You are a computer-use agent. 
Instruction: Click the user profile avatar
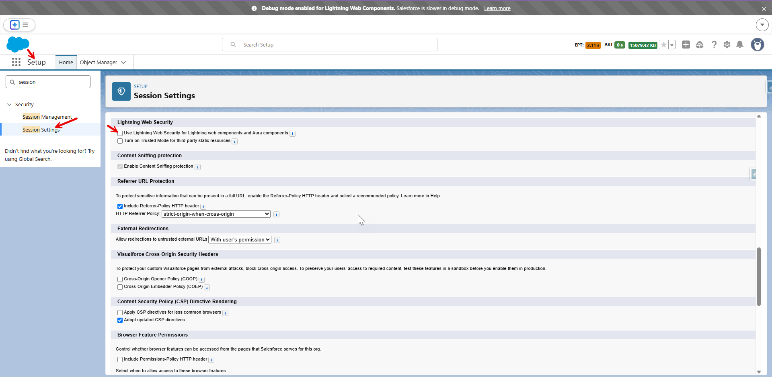757,45
